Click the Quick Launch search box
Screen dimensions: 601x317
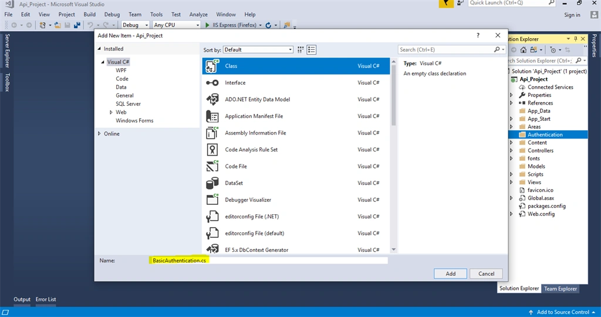[512, 3]
